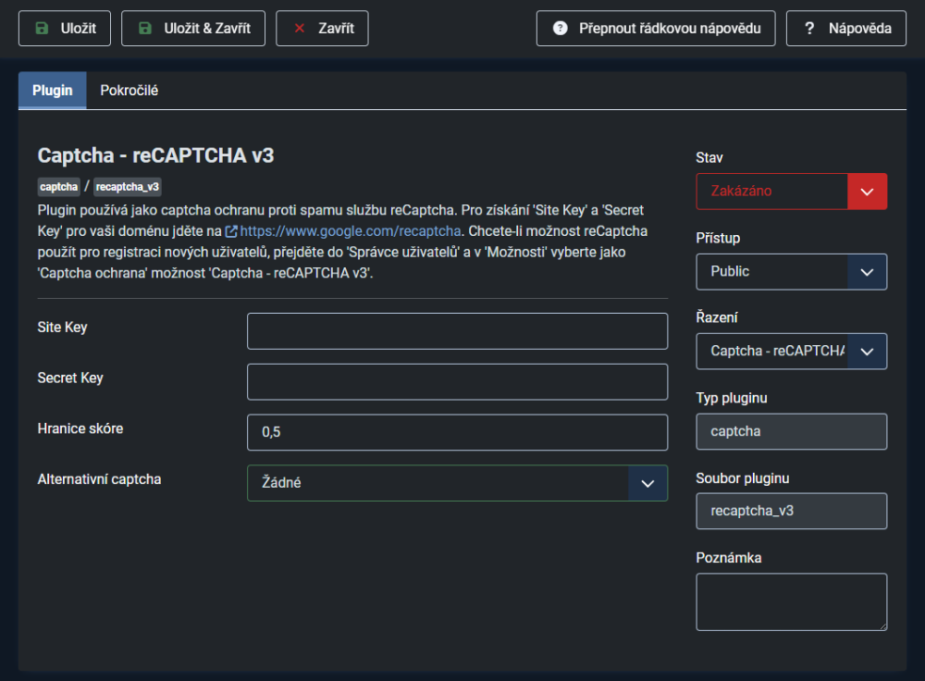The height and width of the screenshot is (681, 925).
Task: Click into the Secret Key field
Action: click(x=457, y=381)
